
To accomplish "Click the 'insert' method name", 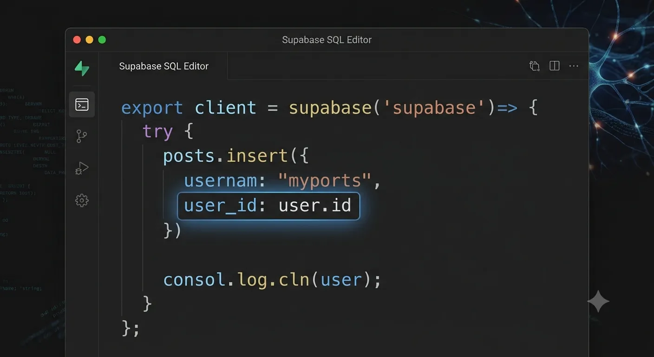I will [x=257, y=156].
